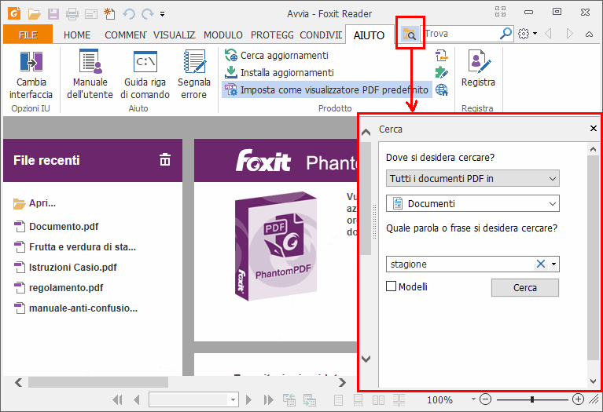Toggle the Modelli checkbox

pos(391,286)
